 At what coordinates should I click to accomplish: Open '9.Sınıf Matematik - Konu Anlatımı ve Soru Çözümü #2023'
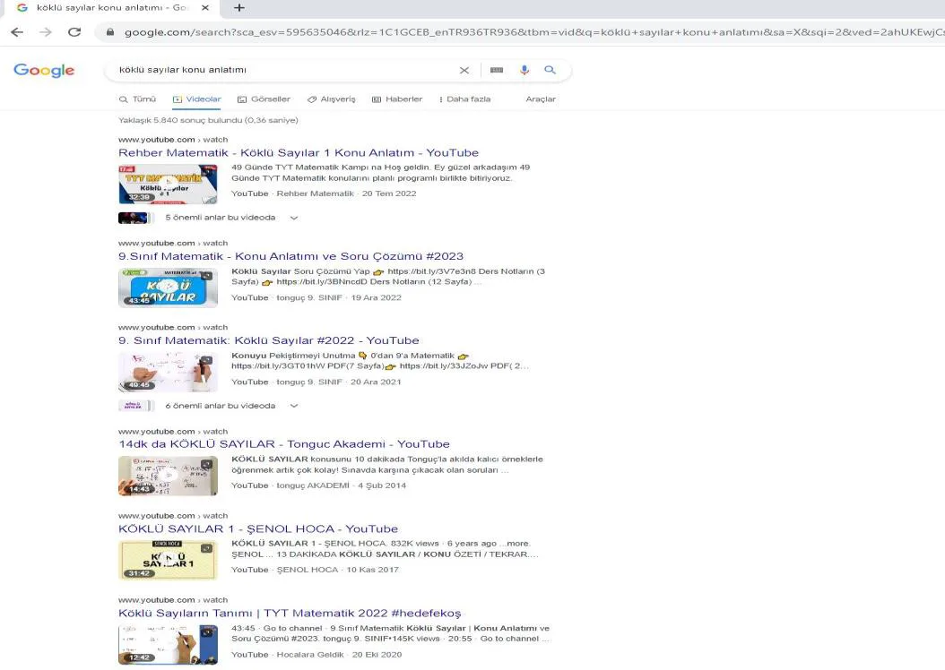pyautogui.click(x=290, y=256)
